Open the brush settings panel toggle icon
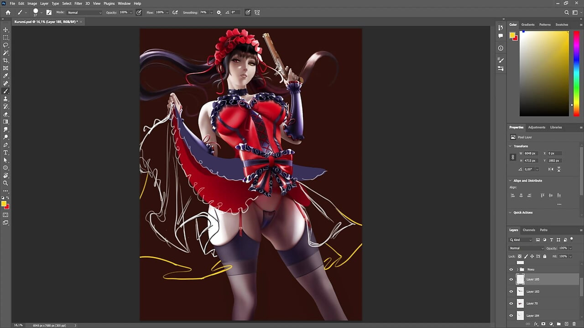This screenshot has height=328, width=584. 49,12
